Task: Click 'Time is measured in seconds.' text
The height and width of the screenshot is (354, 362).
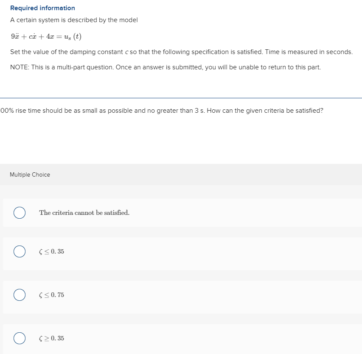Action: pyautogui.click(x=309, y=52)
